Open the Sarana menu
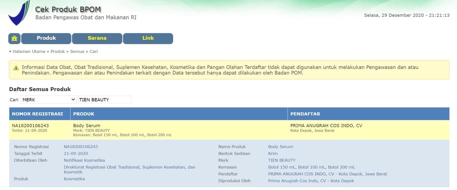Screen dimensions: 457x190 pyautogui.click(x=97, y=38)
